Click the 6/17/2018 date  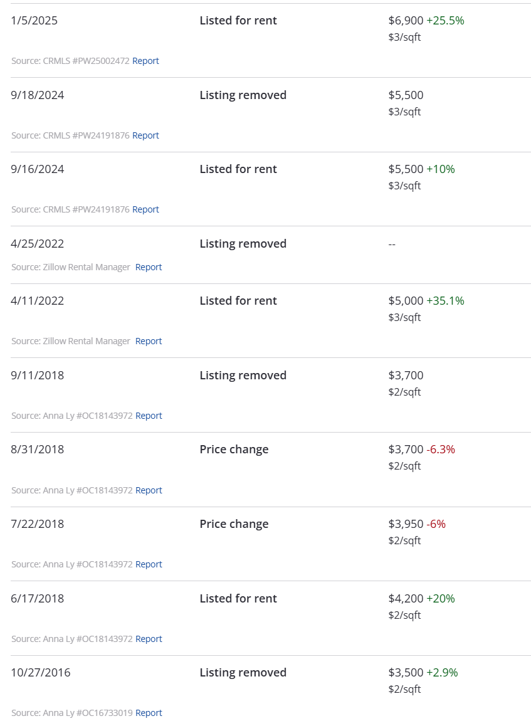coord(37,599)
